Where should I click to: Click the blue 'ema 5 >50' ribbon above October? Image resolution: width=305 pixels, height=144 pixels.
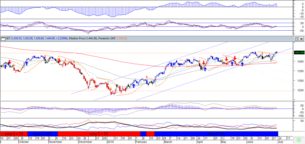(42, 134)
